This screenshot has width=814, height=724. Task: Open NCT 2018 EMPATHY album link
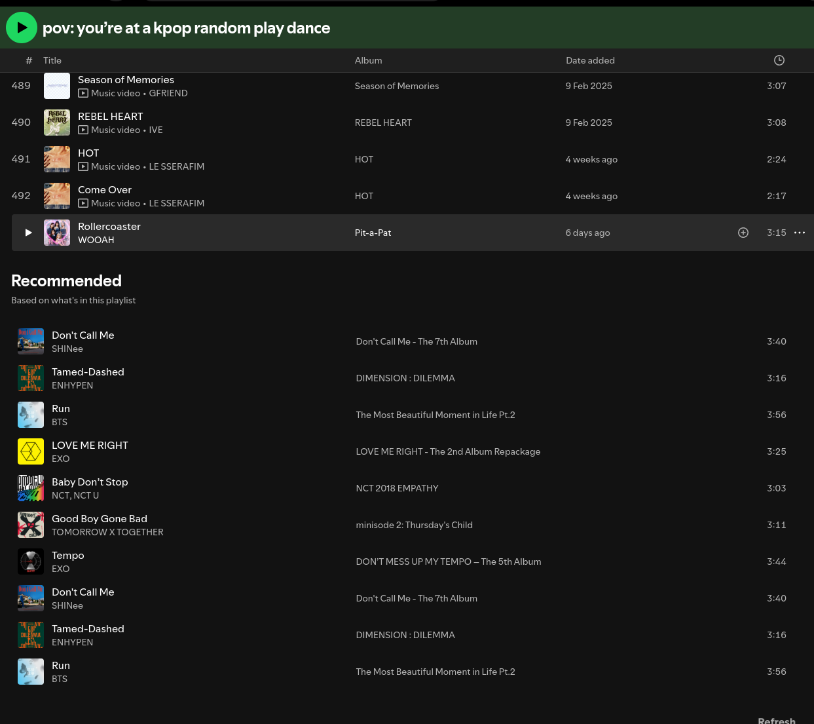pyautogui.click(x=397, y=488)
